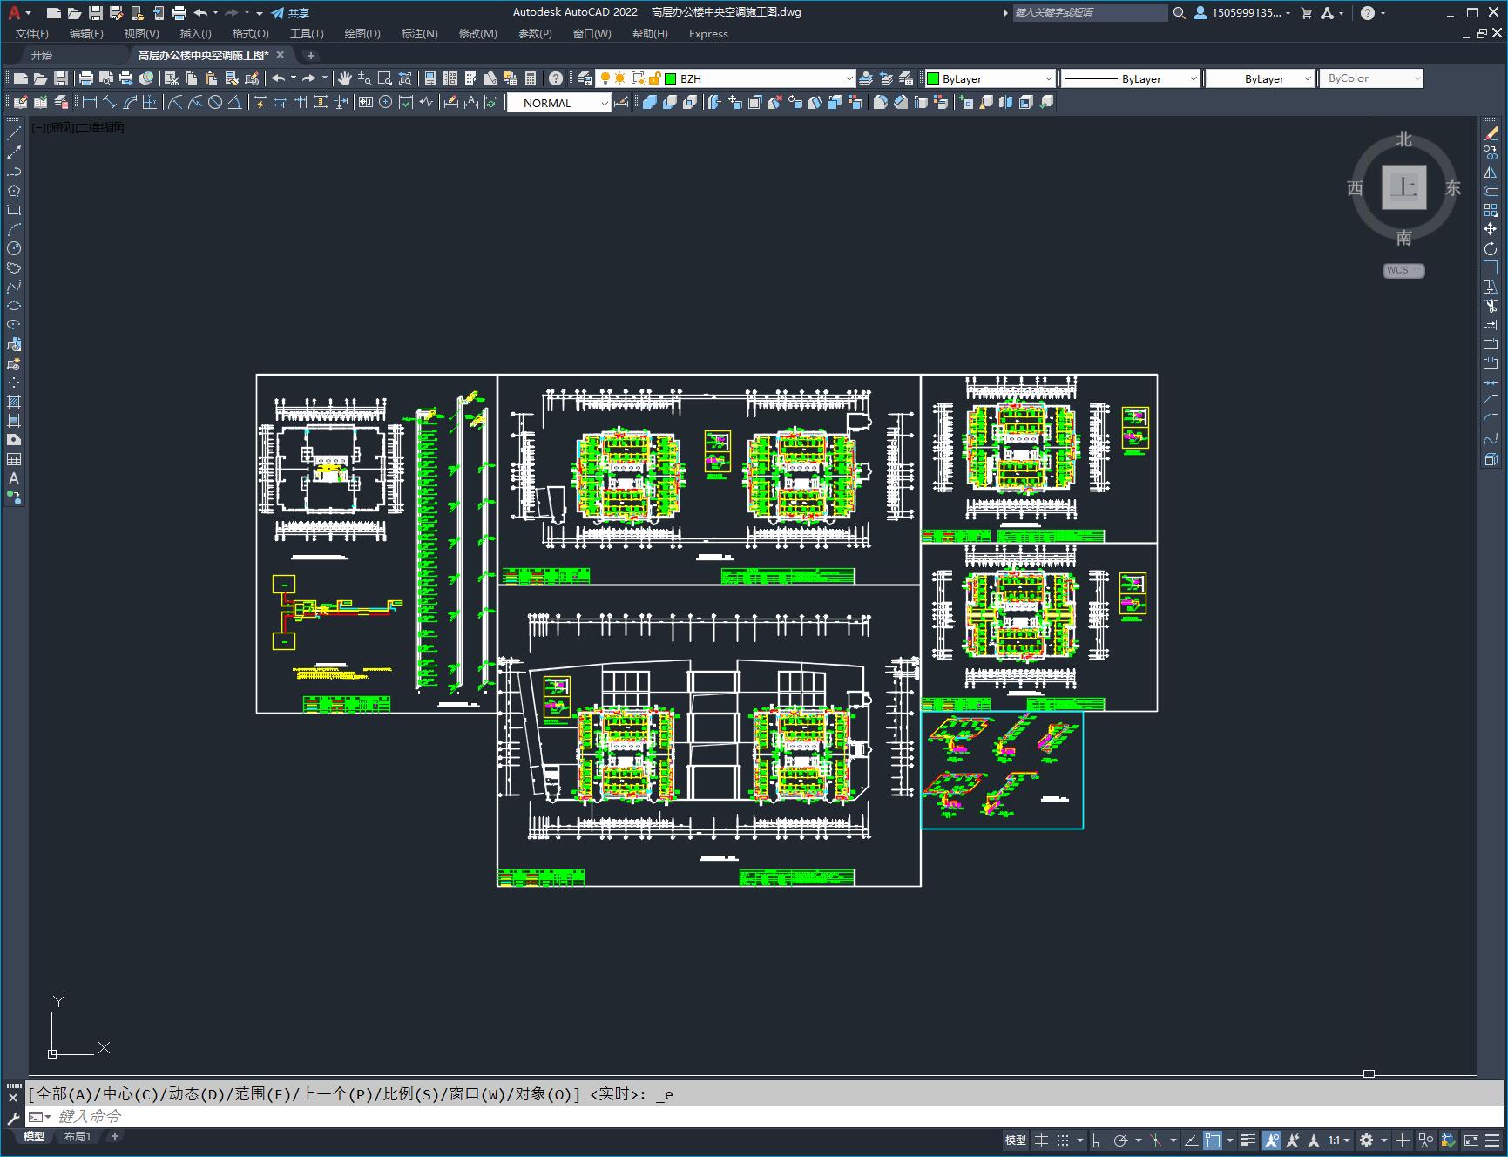The image size is (1508, 1157).
Task: Select the Polygon draw tool
Action: 14,191
